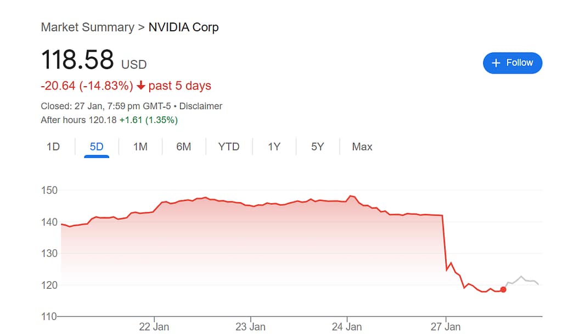562x336 pixels.
Task: Click the 24 Jan axis label
Action: click(347, 327)
